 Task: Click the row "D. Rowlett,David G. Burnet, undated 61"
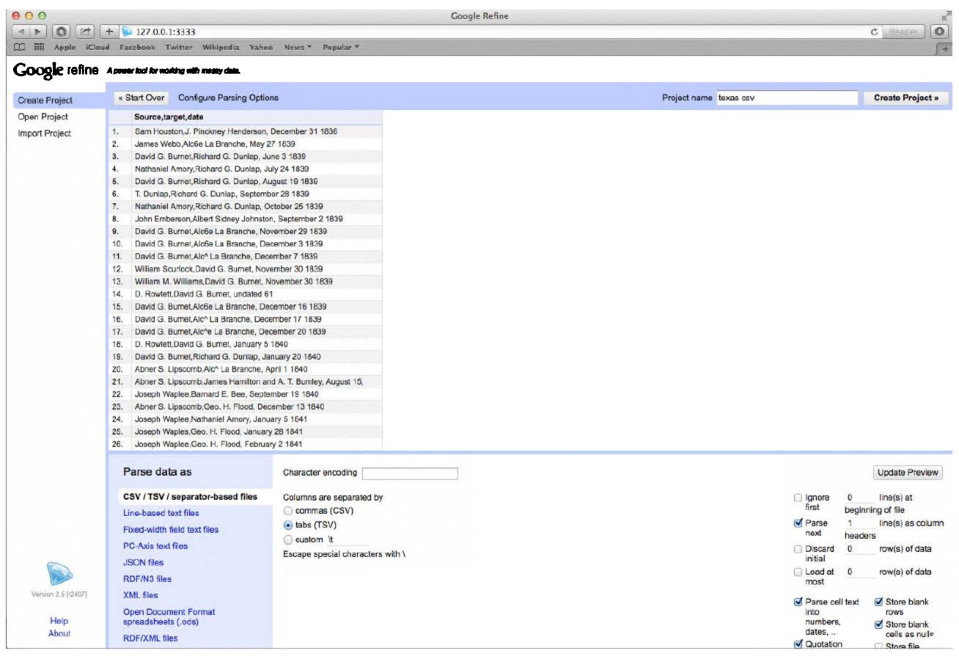point(246,293)
